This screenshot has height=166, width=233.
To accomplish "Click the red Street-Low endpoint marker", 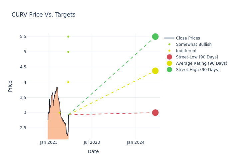I will [155, 113].
